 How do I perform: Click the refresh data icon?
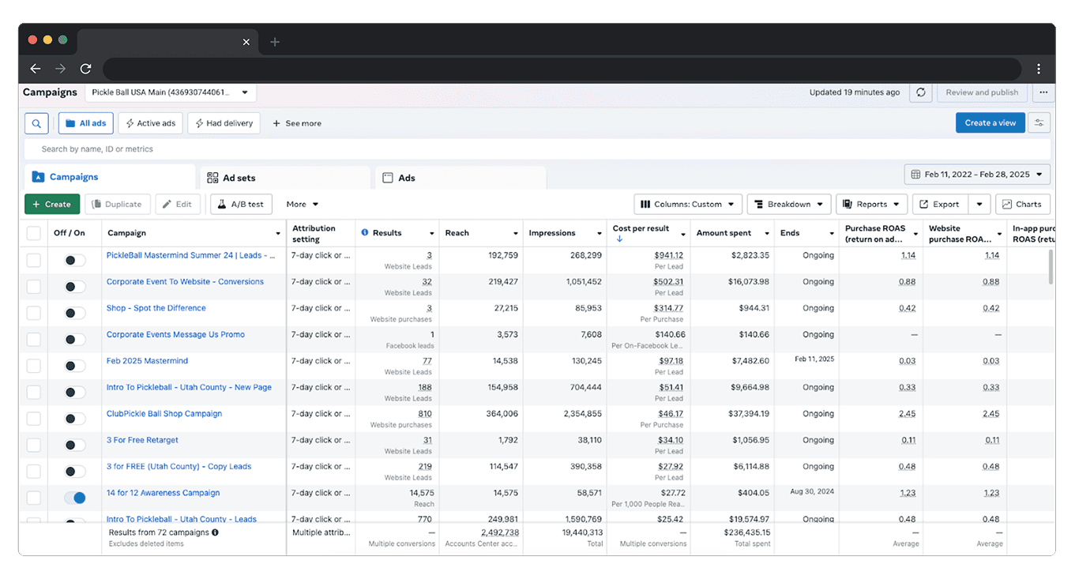tap(920, 92)
